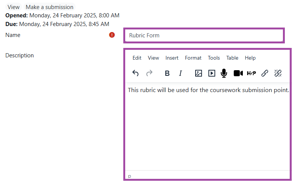Click the rubric description sentence text
The height and width of the screenshot is (183, 292).
tap(208, 90)
